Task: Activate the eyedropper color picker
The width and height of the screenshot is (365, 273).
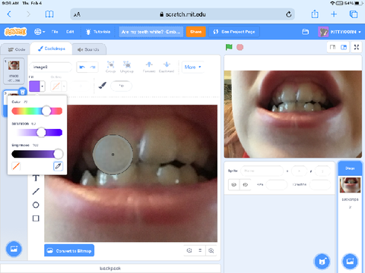Action: tap(58, 166)
